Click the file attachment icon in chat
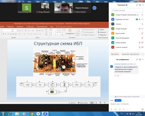Screen dimensions: 145x116 point(119,109)
